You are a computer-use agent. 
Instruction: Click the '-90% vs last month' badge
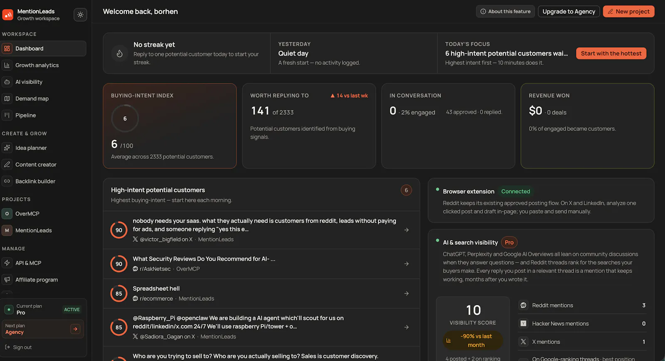[x=473, y=341]
